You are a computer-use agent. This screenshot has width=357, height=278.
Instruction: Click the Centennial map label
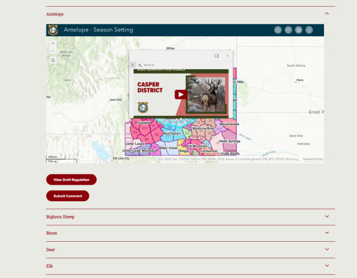[209, 151]
